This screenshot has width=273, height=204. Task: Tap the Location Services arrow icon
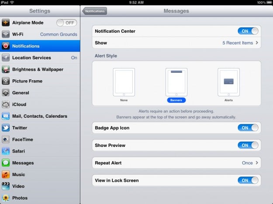(x=6, y=58)
